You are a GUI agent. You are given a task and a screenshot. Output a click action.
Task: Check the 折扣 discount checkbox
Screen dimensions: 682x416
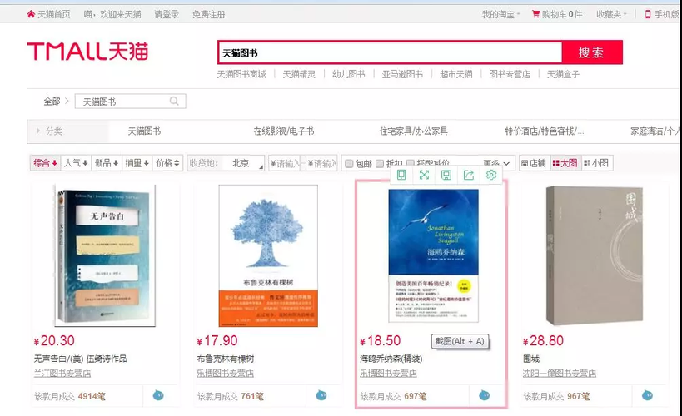coord(380,163)
